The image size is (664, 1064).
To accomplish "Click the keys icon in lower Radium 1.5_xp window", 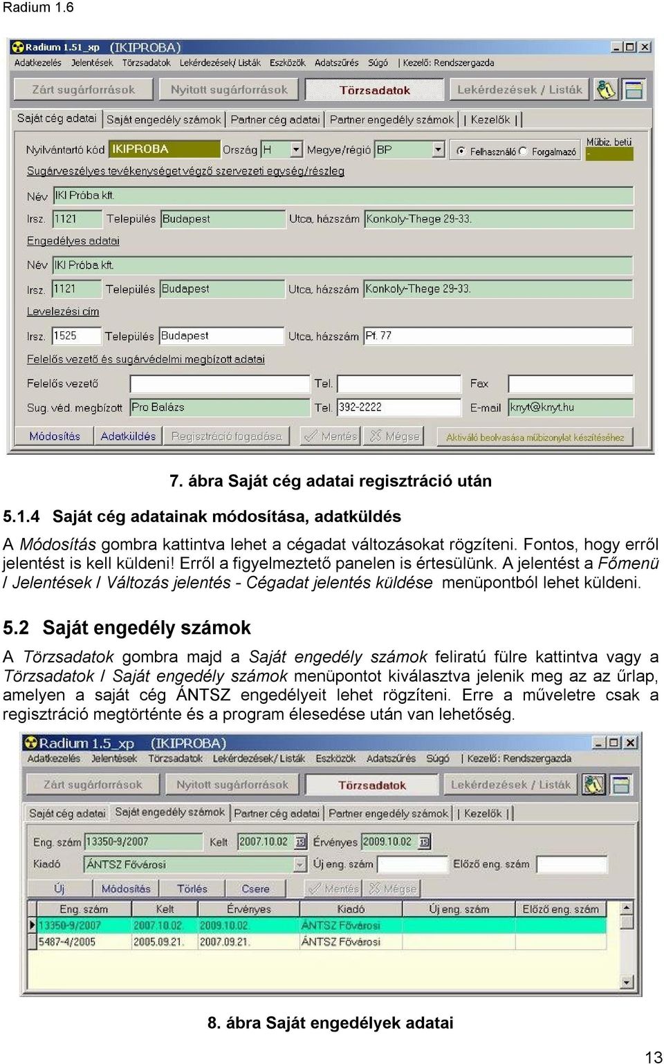I will click(x=593, y=785).
